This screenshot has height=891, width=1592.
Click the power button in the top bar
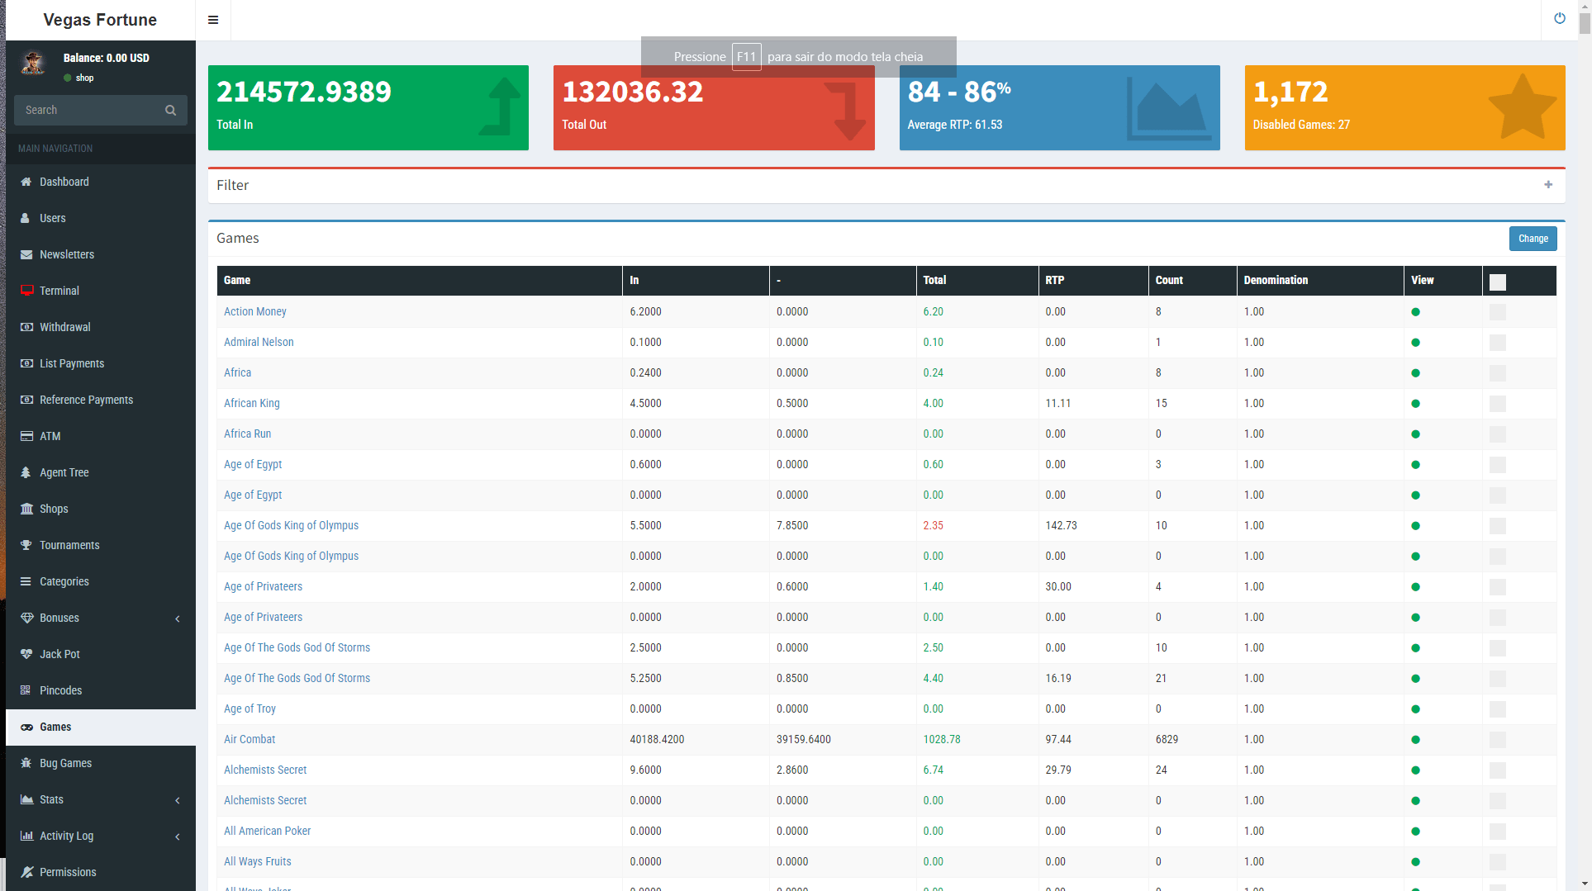[1560, 17]
